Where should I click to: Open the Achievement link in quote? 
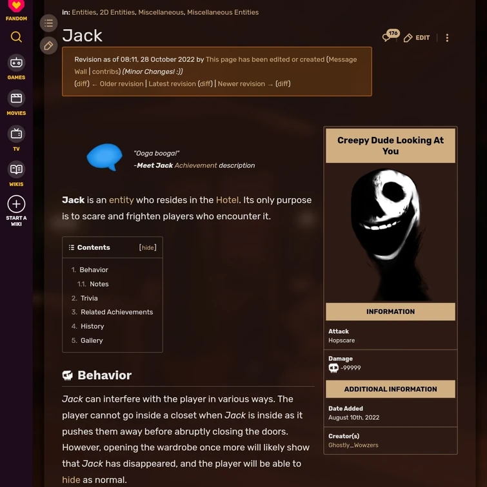pyautogui.click(x=195, y=165)
